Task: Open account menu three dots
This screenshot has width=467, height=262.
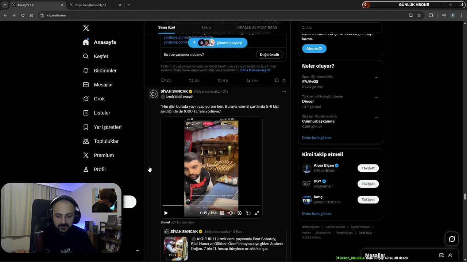Action: (x=138, y=251)
